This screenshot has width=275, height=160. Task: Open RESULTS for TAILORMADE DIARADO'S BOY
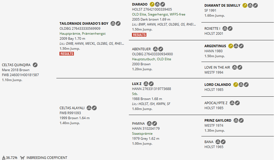[67, 54]
